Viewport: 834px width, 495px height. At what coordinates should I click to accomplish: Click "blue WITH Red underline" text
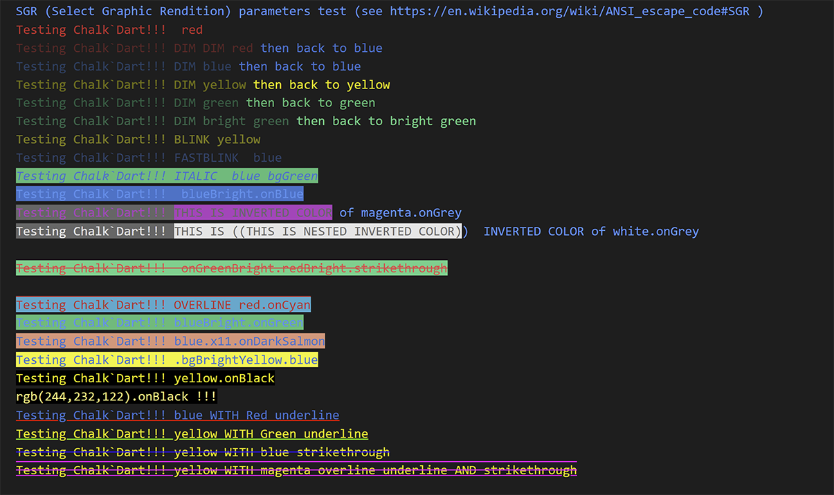coord(256,415)
